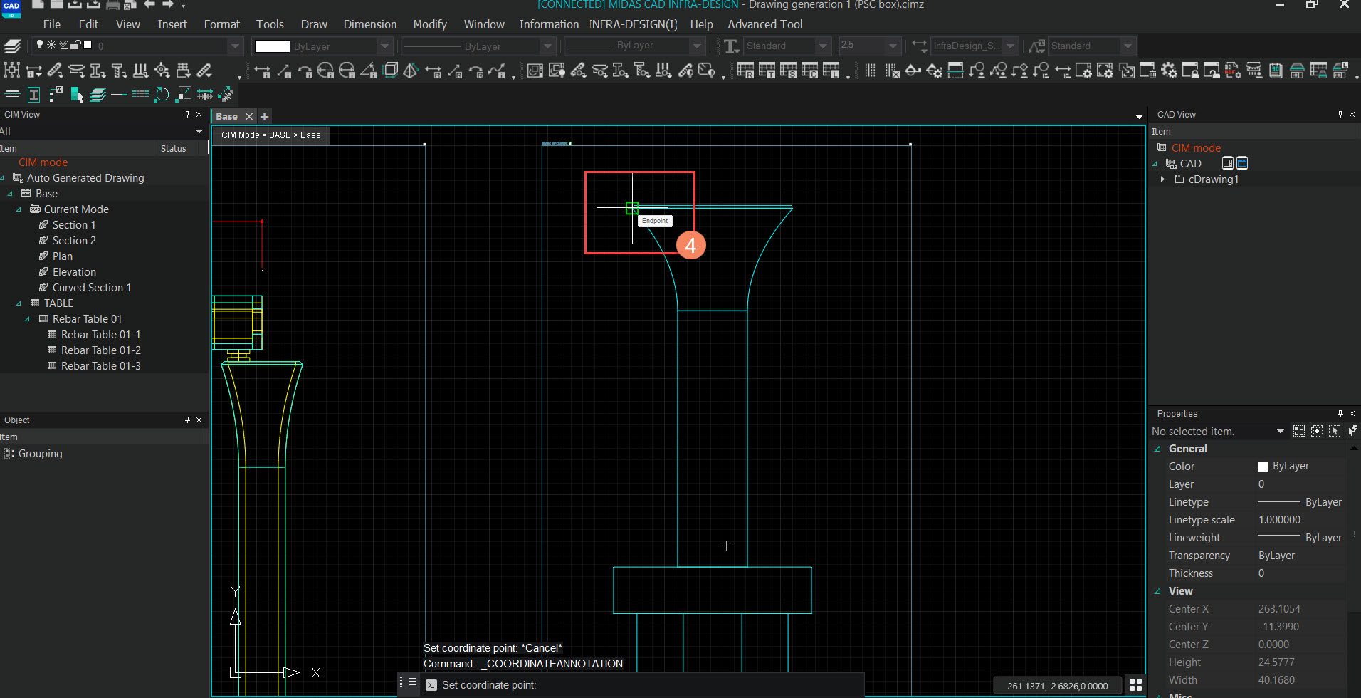Click the grid menu icon in command bar
Viewport: 1361px width, 698px height.
click(x=413, y=682)
